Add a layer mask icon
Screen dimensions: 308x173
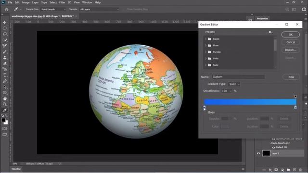pos(276,170)
